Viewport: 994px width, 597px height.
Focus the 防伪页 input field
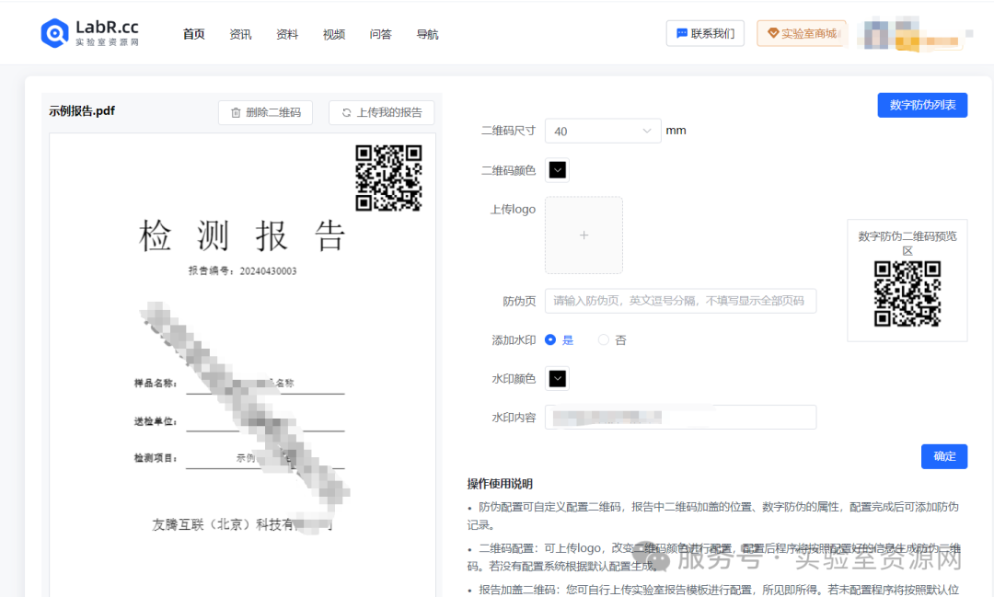tap(680, 301)
